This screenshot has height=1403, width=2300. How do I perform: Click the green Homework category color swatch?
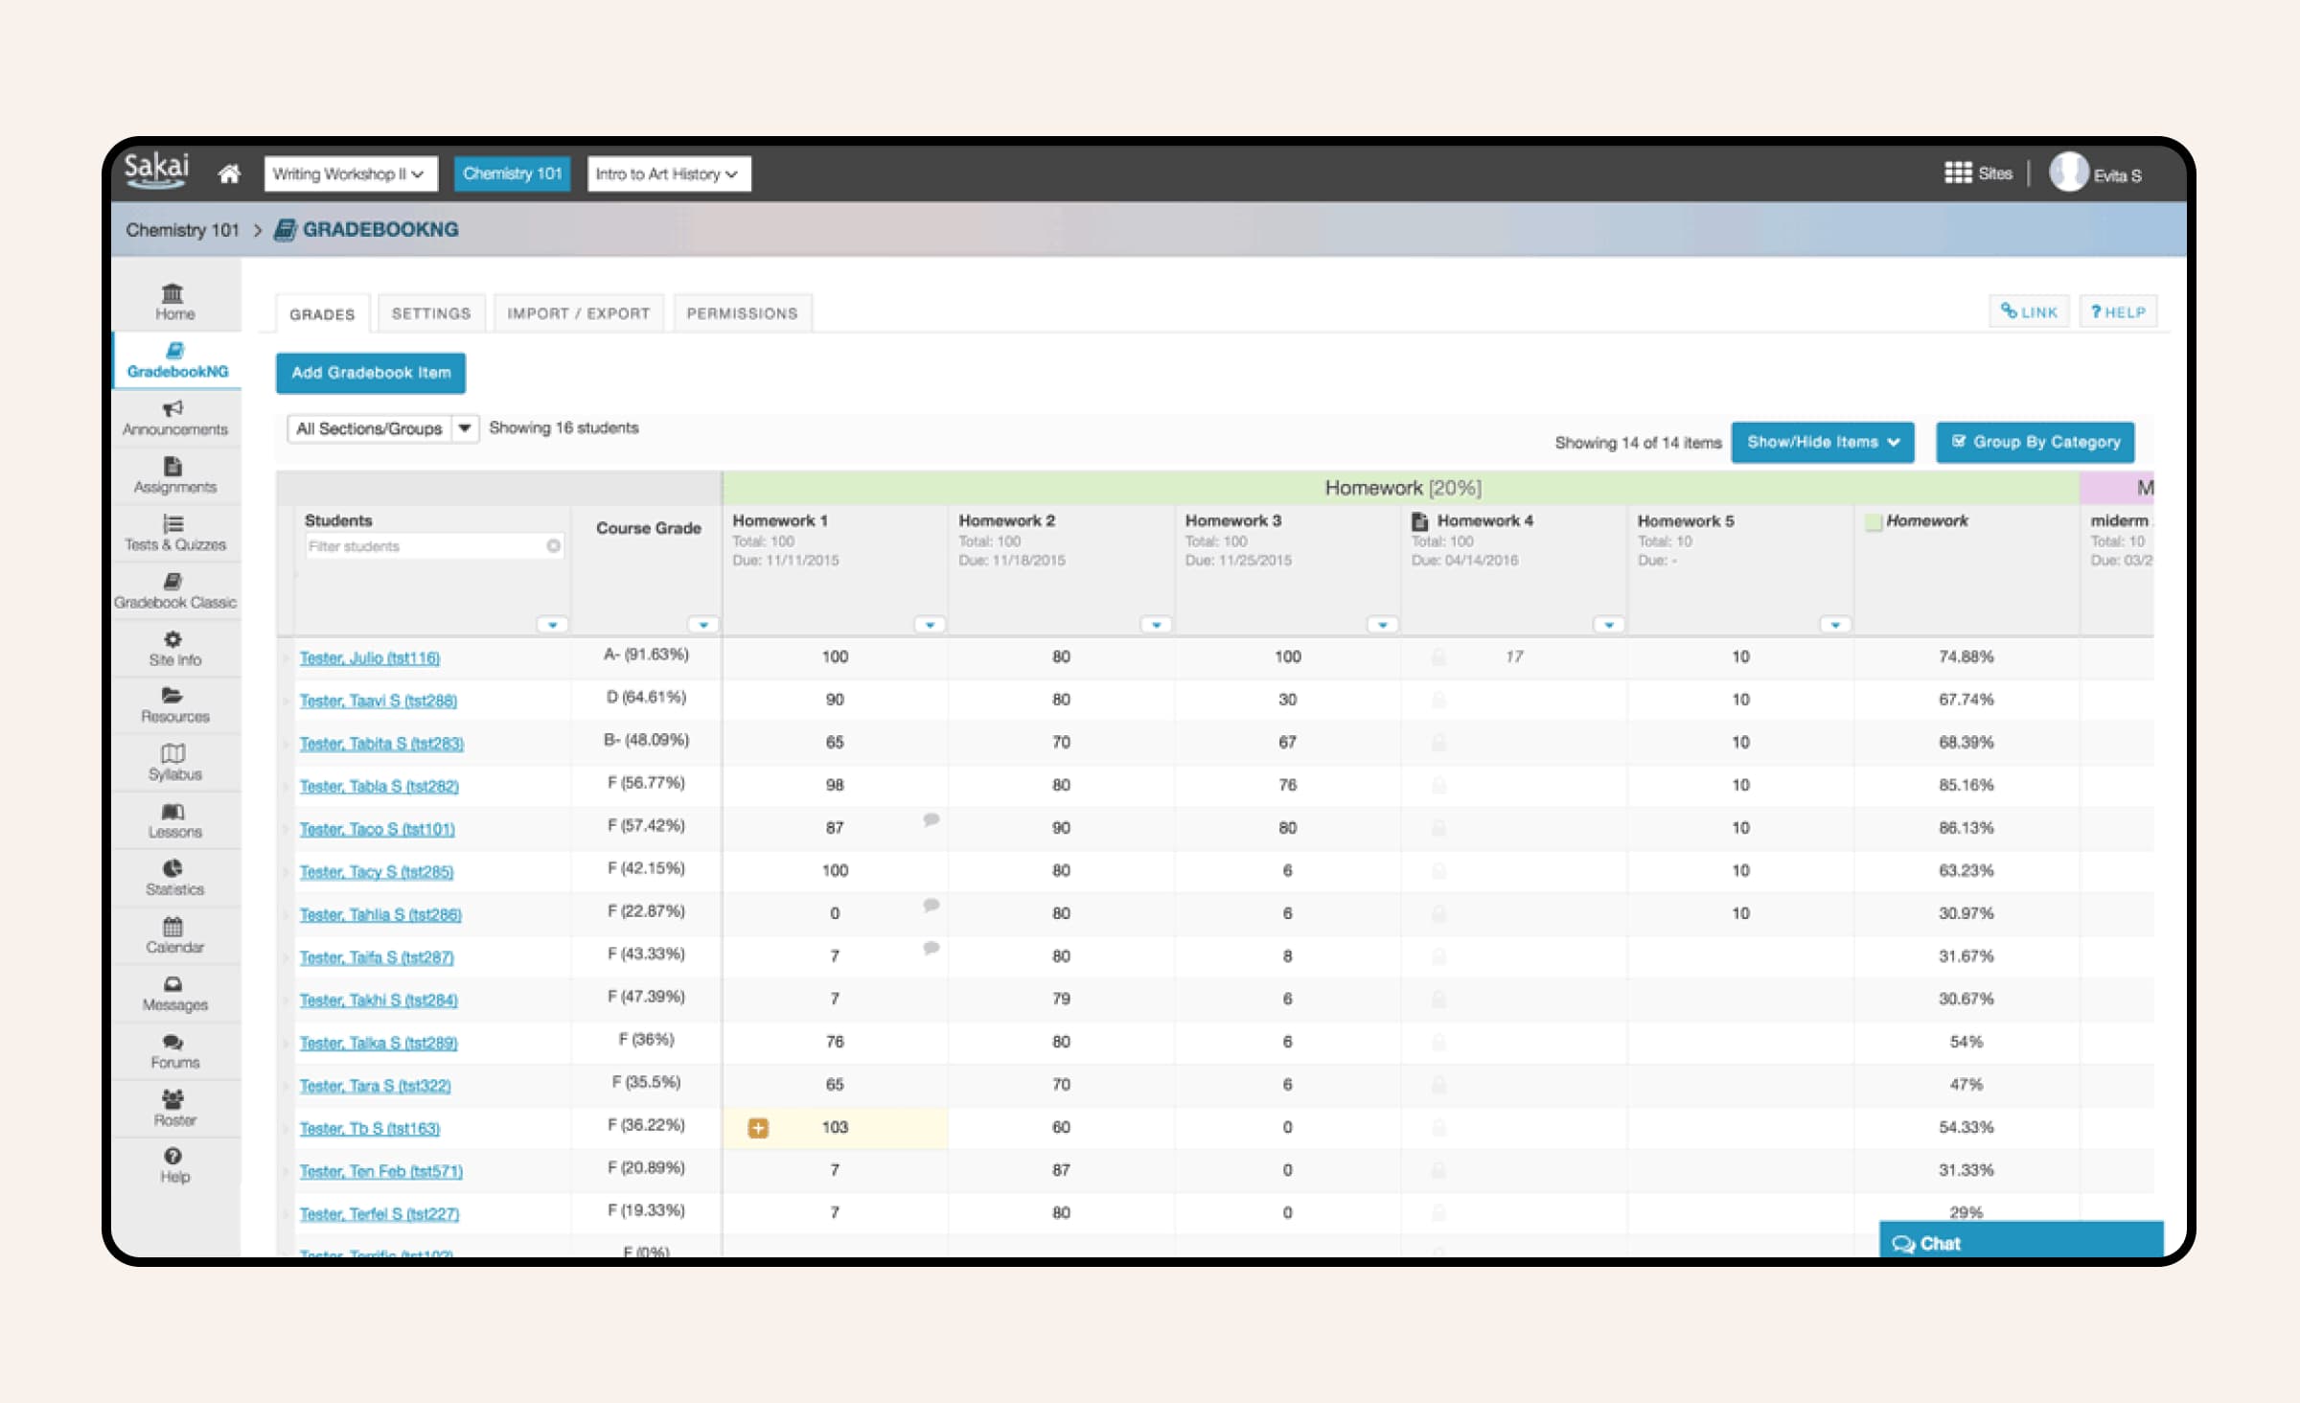click(x=1873, y=522)
